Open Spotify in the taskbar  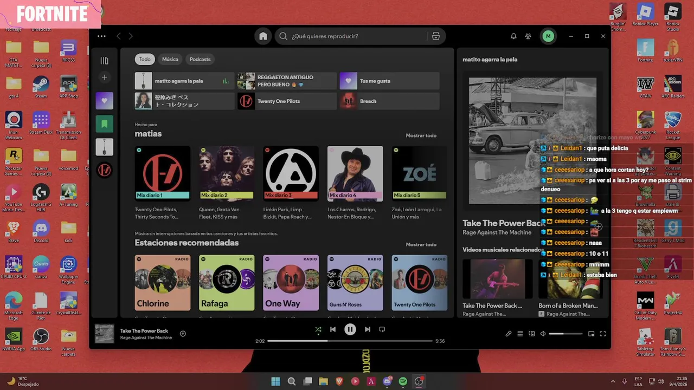[x=403, y=381]
